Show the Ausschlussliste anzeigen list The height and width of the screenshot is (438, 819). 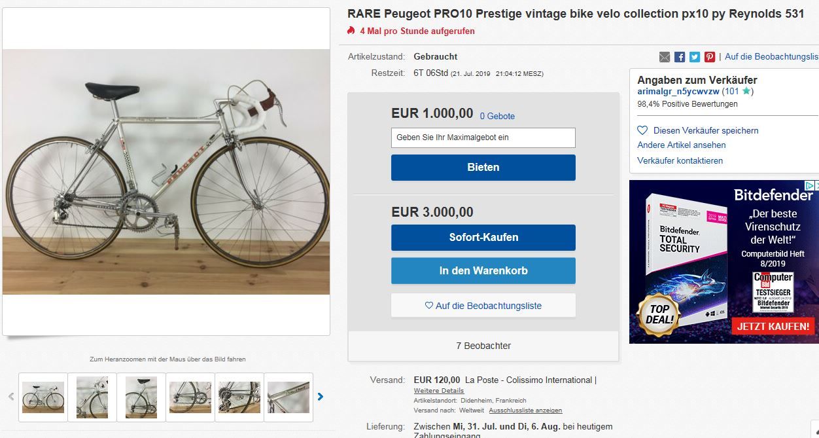click(525, 411)
